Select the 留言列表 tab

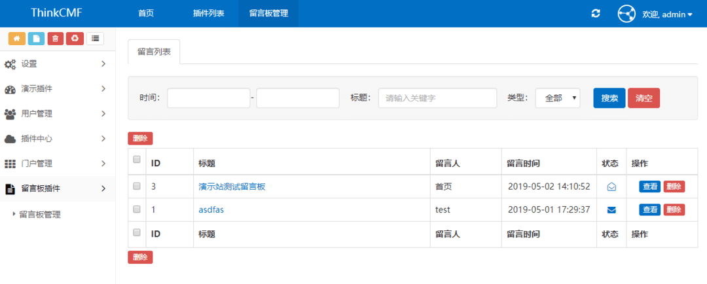point(154,52)
